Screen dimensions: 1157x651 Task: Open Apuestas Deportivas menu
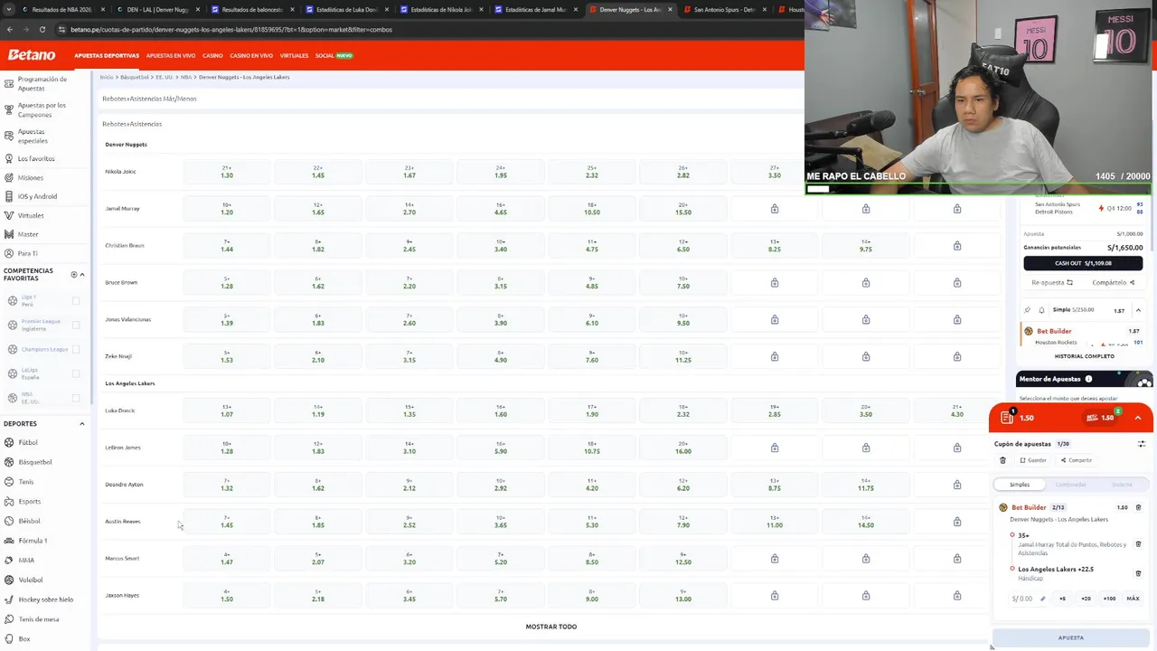[107, 55]
